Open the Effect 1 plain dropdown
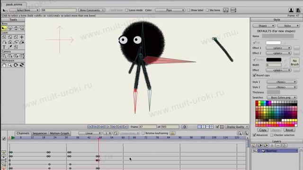The height and width of the screenshot is (170, 303). (x=278, y=48)
